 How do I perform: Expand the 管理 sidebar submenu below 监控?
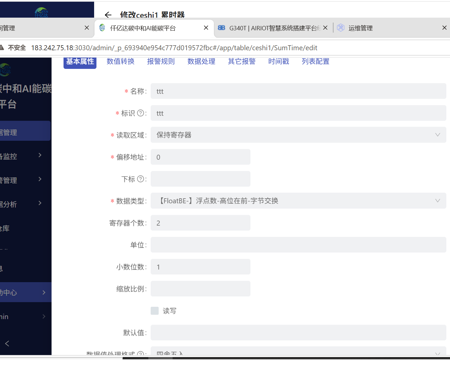click(x=40, y=179)
